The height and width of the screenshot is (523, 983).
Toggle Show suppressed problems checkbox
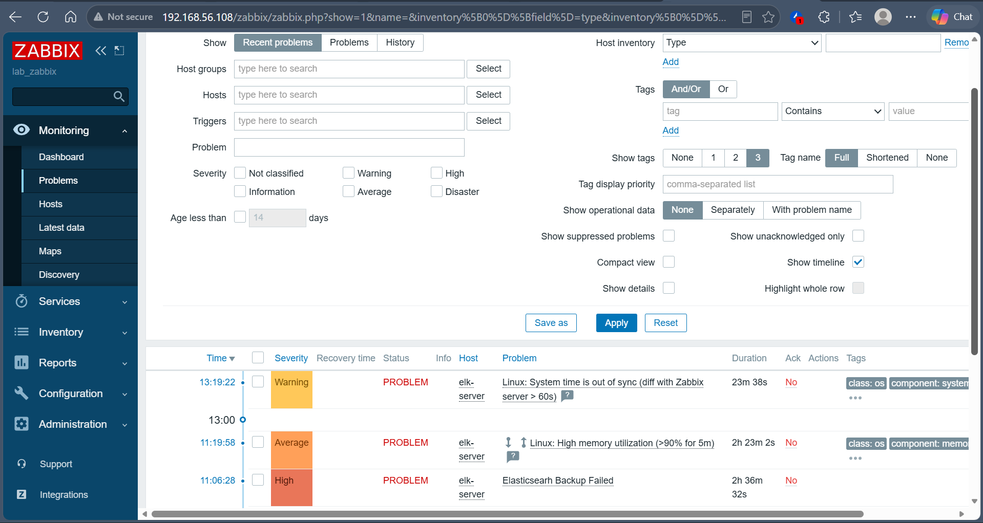tap(668, 236)
